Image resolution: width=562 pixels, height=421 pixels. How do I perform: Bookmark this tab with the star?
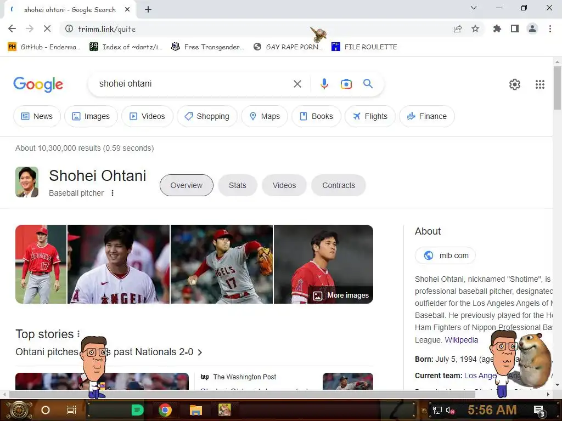pos(475,29)
